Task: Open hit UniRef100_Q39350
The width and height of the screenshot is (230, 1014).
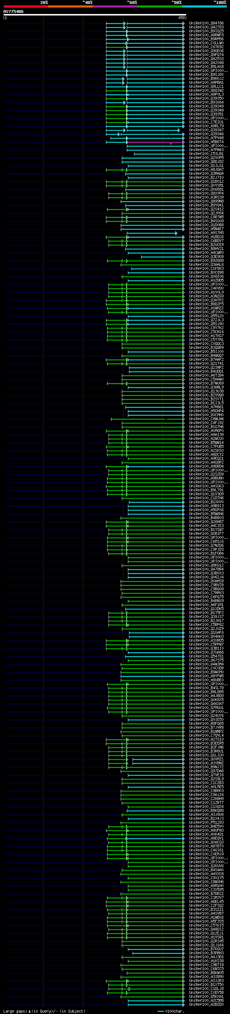Action: coord(206,99)
